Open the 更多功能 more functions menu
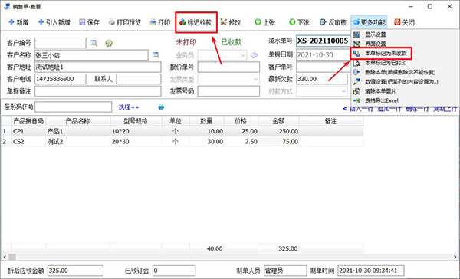Image resolution: width=460 pixels, height=279 pixels. point(369,22)
